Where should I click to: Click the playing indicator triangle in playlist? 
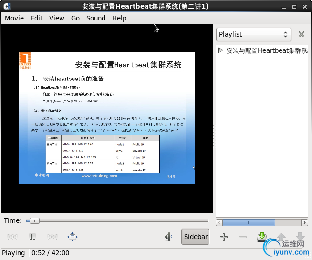[220, 50]
